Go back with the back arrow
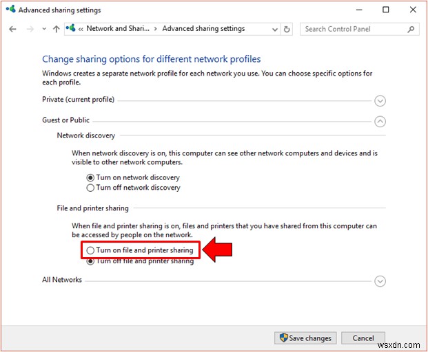Viewport: 428px width, 352px height. pyautogui.click(x=12, y=29)
